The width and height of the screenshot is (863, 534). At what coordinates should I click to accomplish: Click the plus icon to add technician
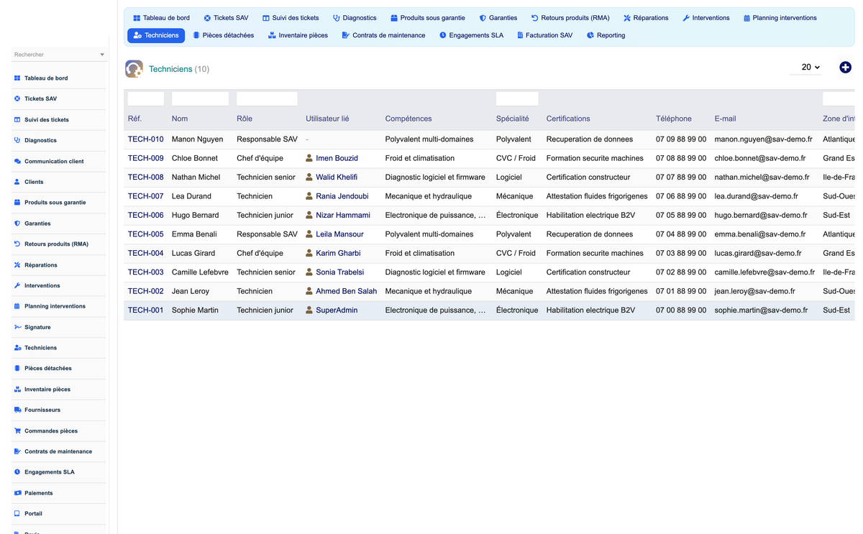(x=845, y=67)
